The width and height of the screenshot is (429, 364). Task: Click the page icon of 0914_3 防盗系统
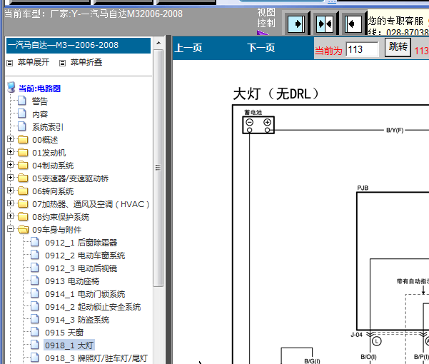[35, 319]
